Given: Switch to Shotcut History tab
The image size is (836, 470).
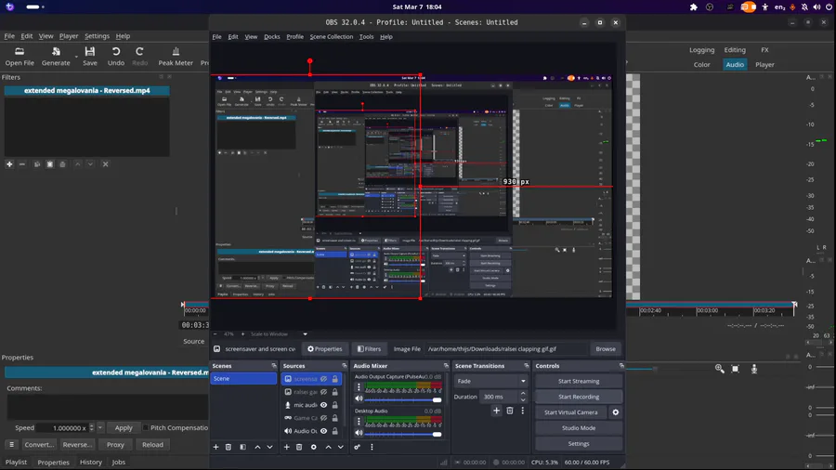Looking at the screenshot, I should [91, 462].
